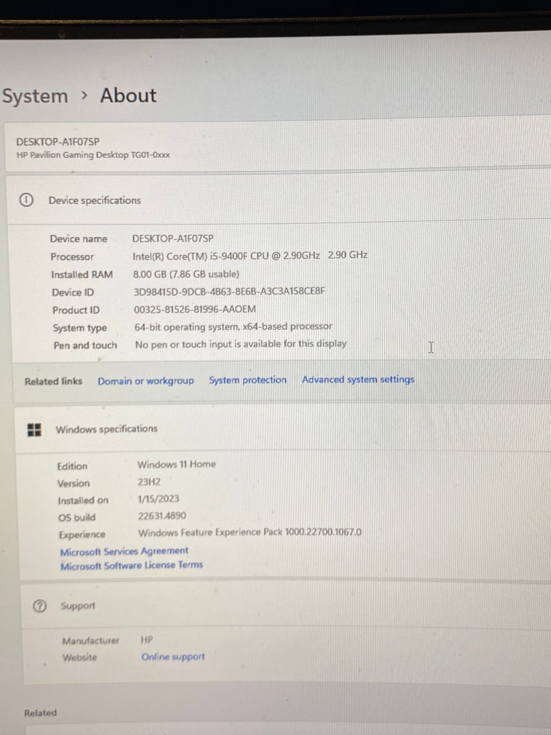This screenshot has height=735, width=551.
Task: Click the Windows Feature Experience Pack value
Action: pyautogui.click(x=250, y=532)
